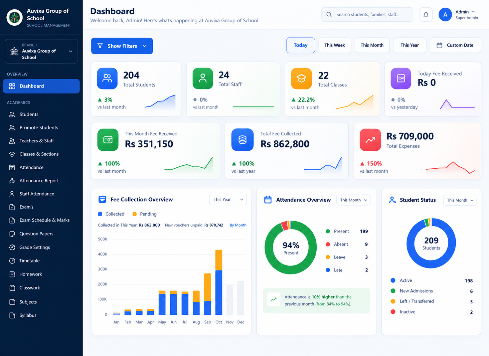
Task: Click the branch building icon
Action: click(14, 51)
